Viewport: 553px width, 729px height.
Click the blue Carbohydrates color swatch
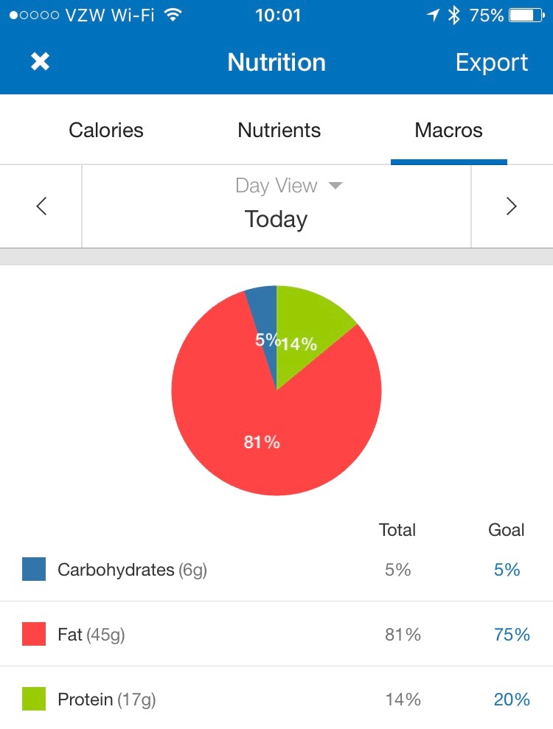[34, 569]
